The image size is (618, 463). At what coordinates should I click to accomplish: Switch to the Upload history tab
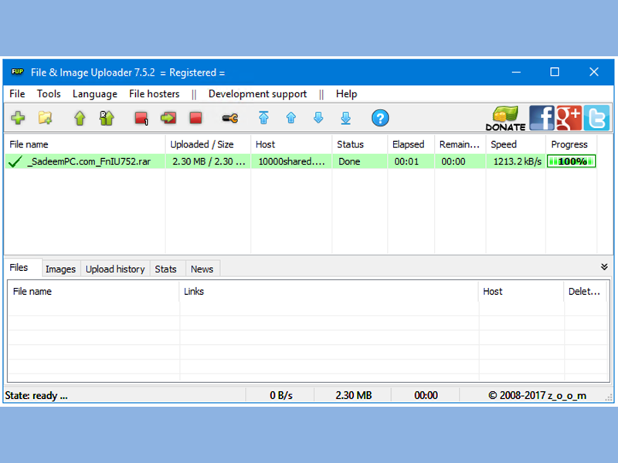(x=115, y=269)
